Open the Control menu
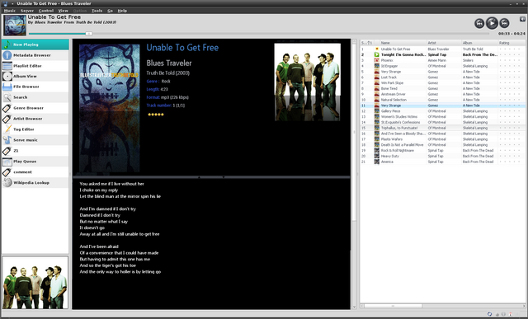528x319 pixels. coord(46,11)
